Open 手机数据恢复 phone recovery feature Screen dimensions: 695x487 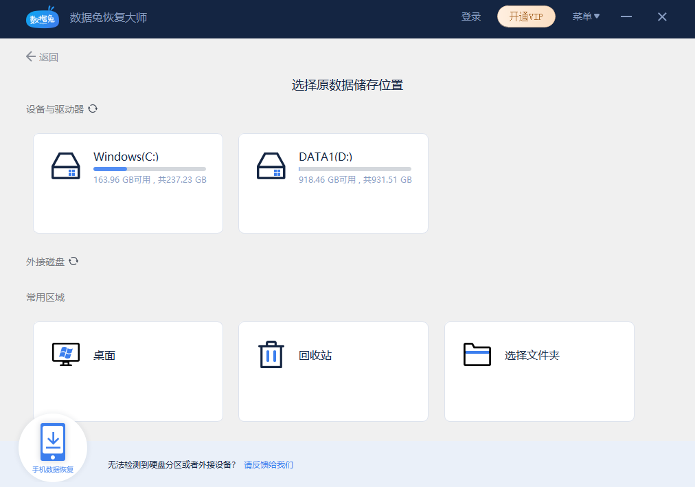click(x=52, y=446)
